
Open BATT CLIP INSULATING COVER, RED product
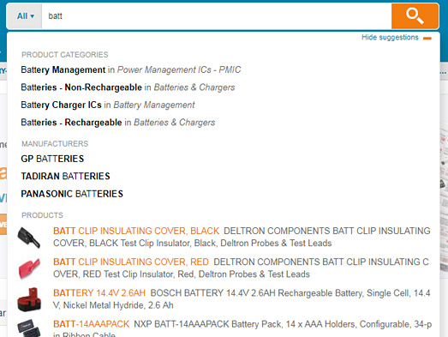point(131,262)
